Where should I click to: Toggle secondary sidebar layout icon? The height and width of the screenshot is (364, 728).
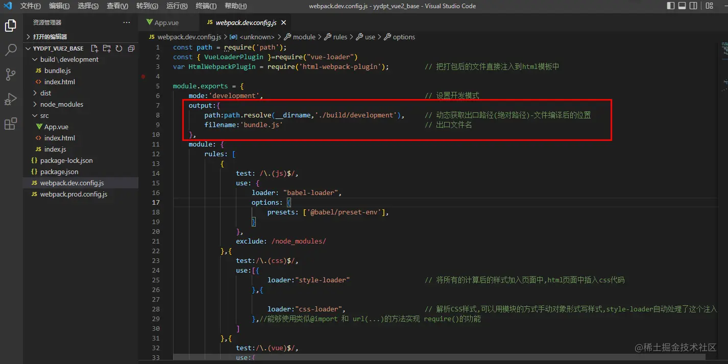(693, 6)
